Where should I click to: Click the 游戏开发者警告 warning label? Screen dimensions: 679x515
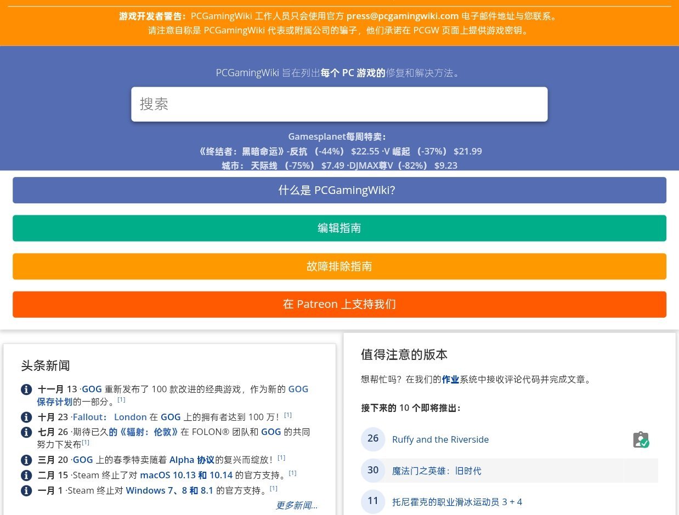(152, 16)
